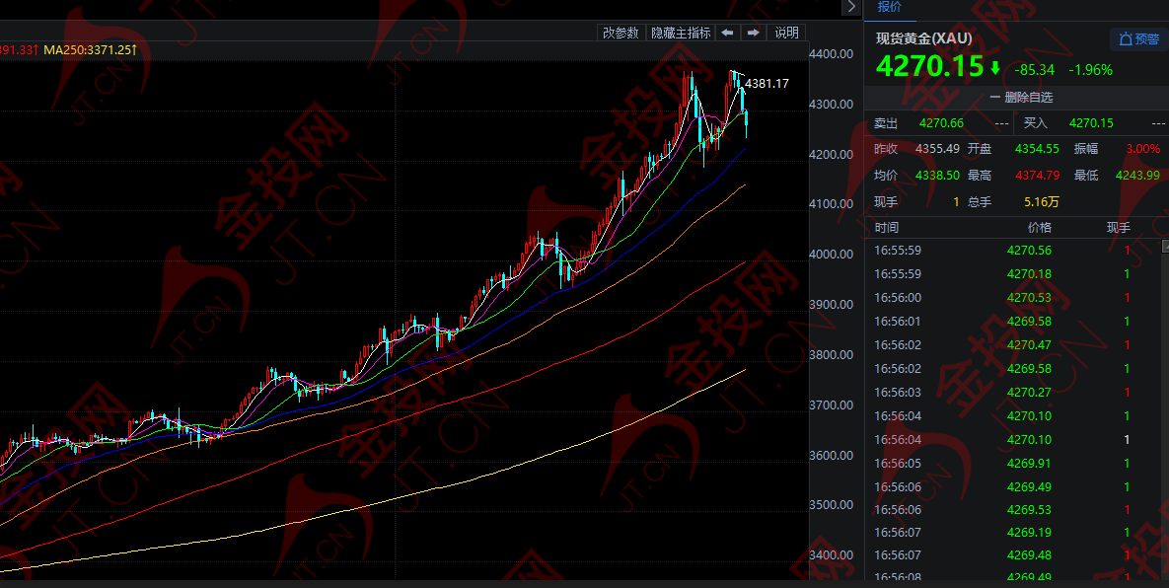The height and width of the screenshot is (588, 1169).
Task: Click the 时间 column header
Action: pyautogui.click(x=887, y=227)
